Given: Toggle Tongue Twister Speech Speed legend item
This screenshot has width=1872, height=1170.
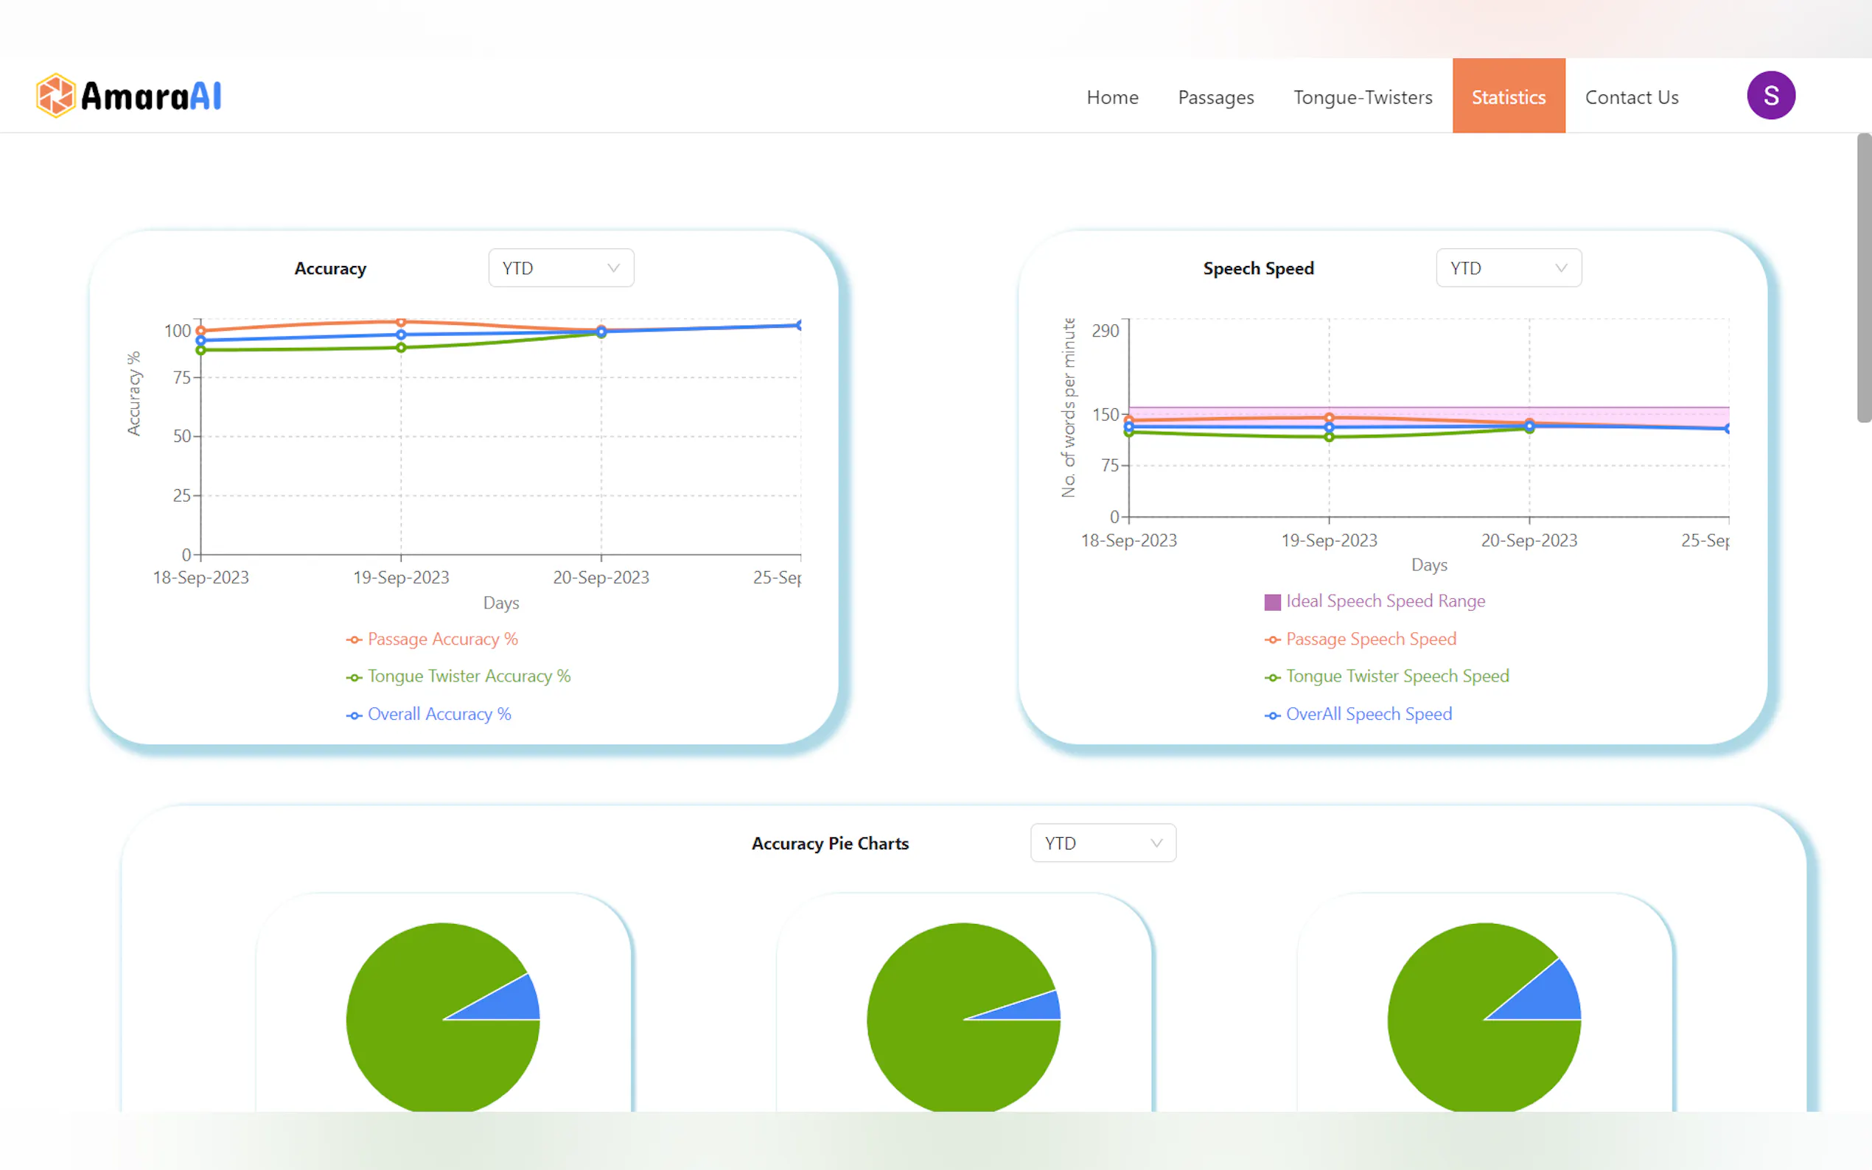Looking at the screenshot, I should point(1396,676).
